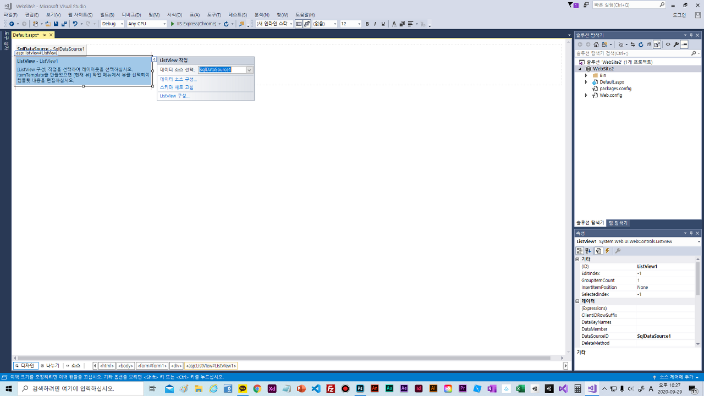Toggle Underline formatting button

click(383, 24)
